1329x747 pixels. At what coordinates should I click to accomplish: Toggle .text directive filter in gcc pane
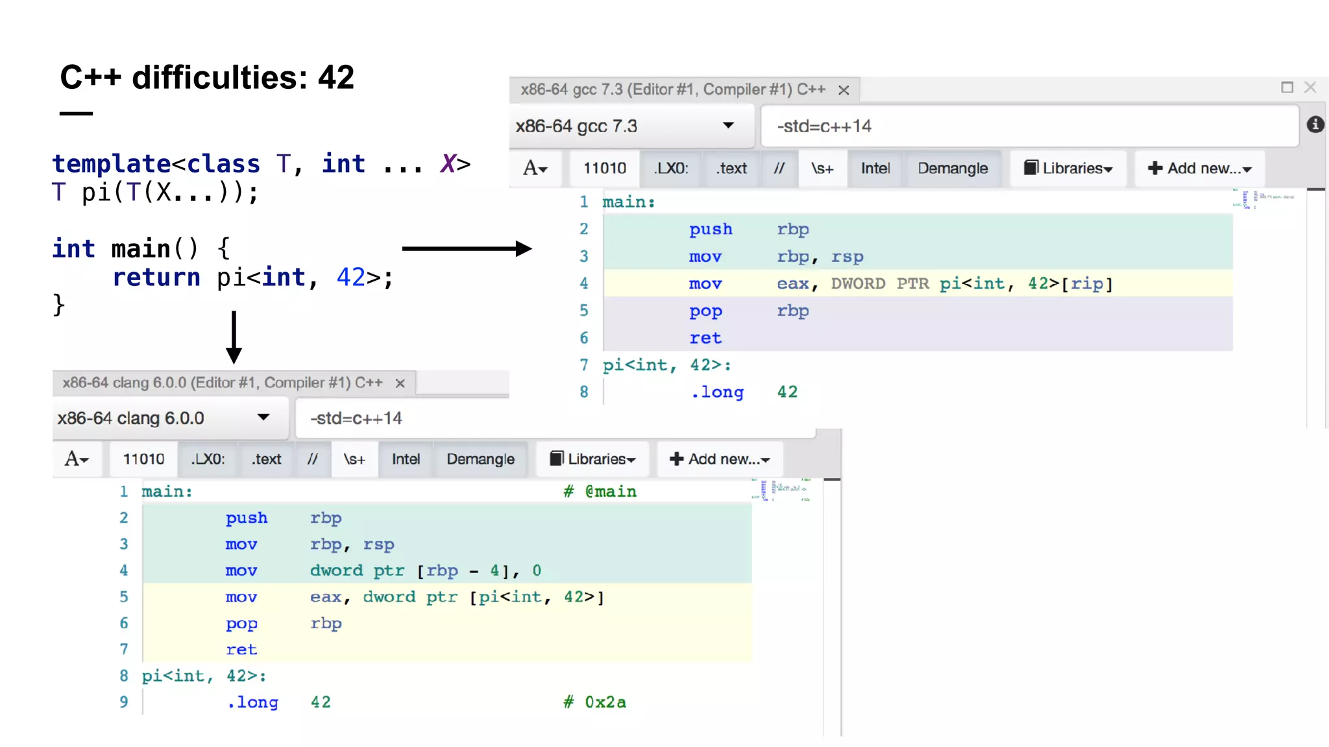(x=731, y=169)
